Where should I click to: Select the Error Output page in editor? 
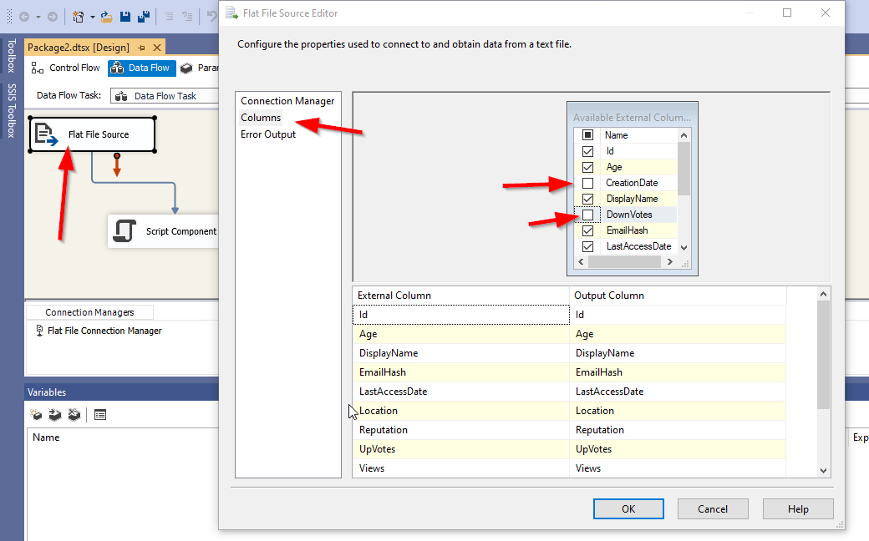268,134
